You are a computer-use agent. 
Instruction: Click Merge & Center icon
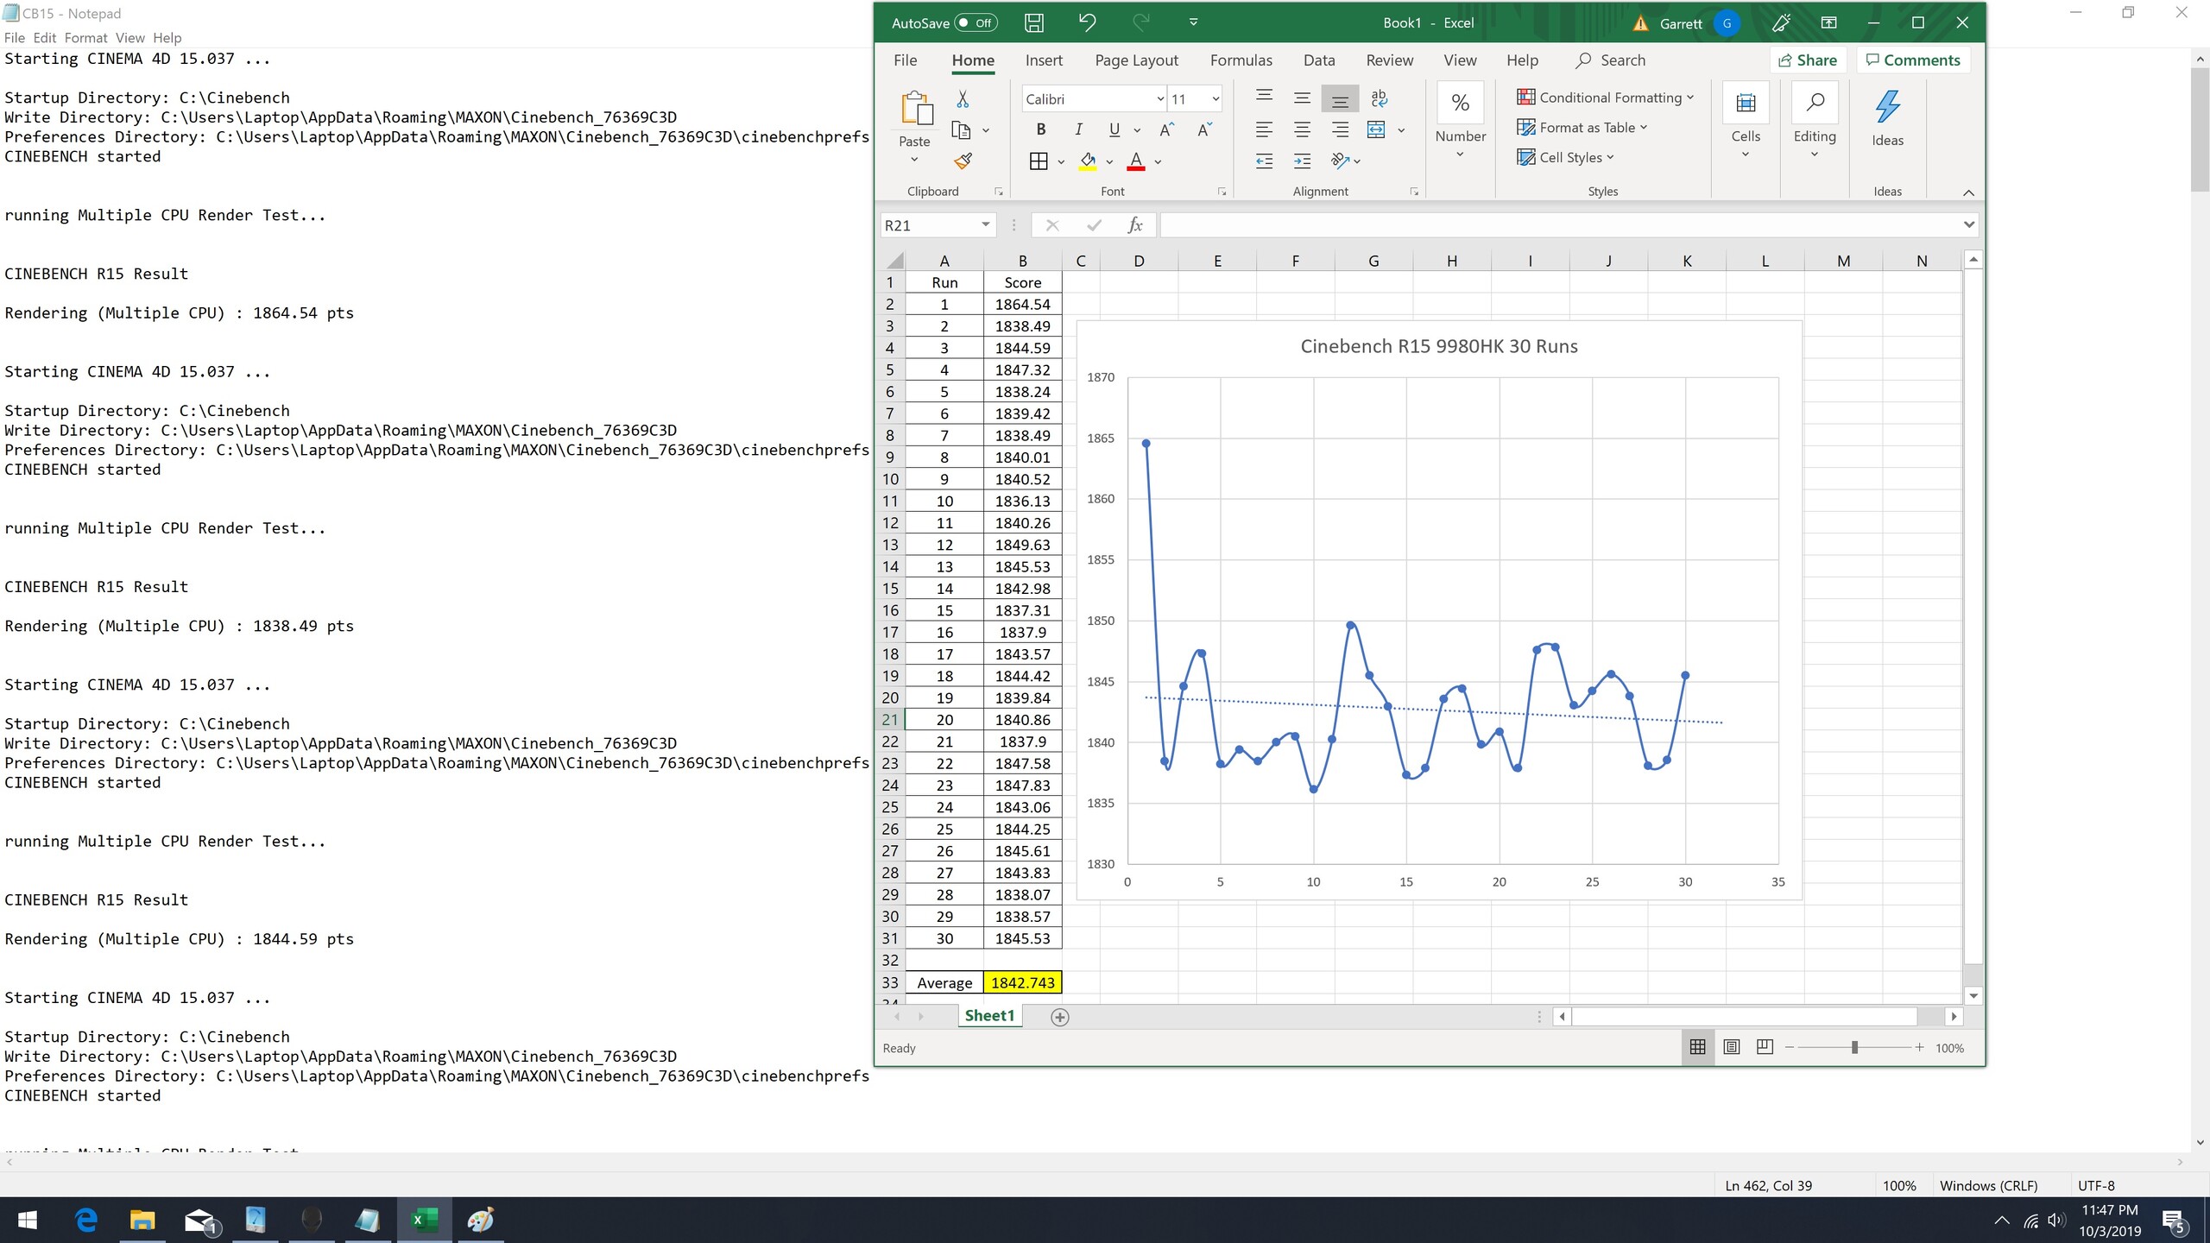1376,129
